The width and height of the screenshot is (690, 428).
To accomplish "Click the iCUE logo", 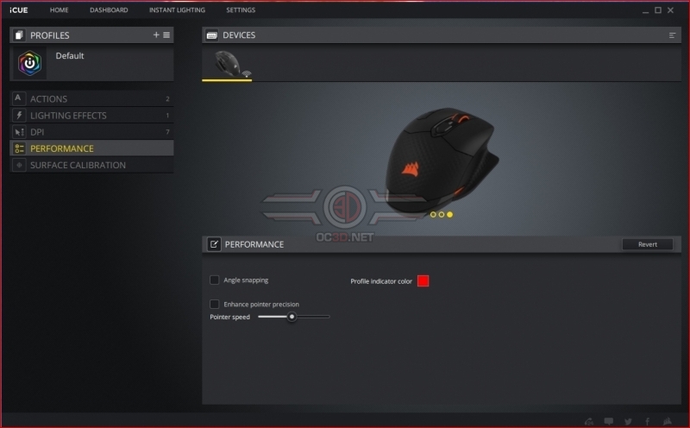I will pos(18,10).
